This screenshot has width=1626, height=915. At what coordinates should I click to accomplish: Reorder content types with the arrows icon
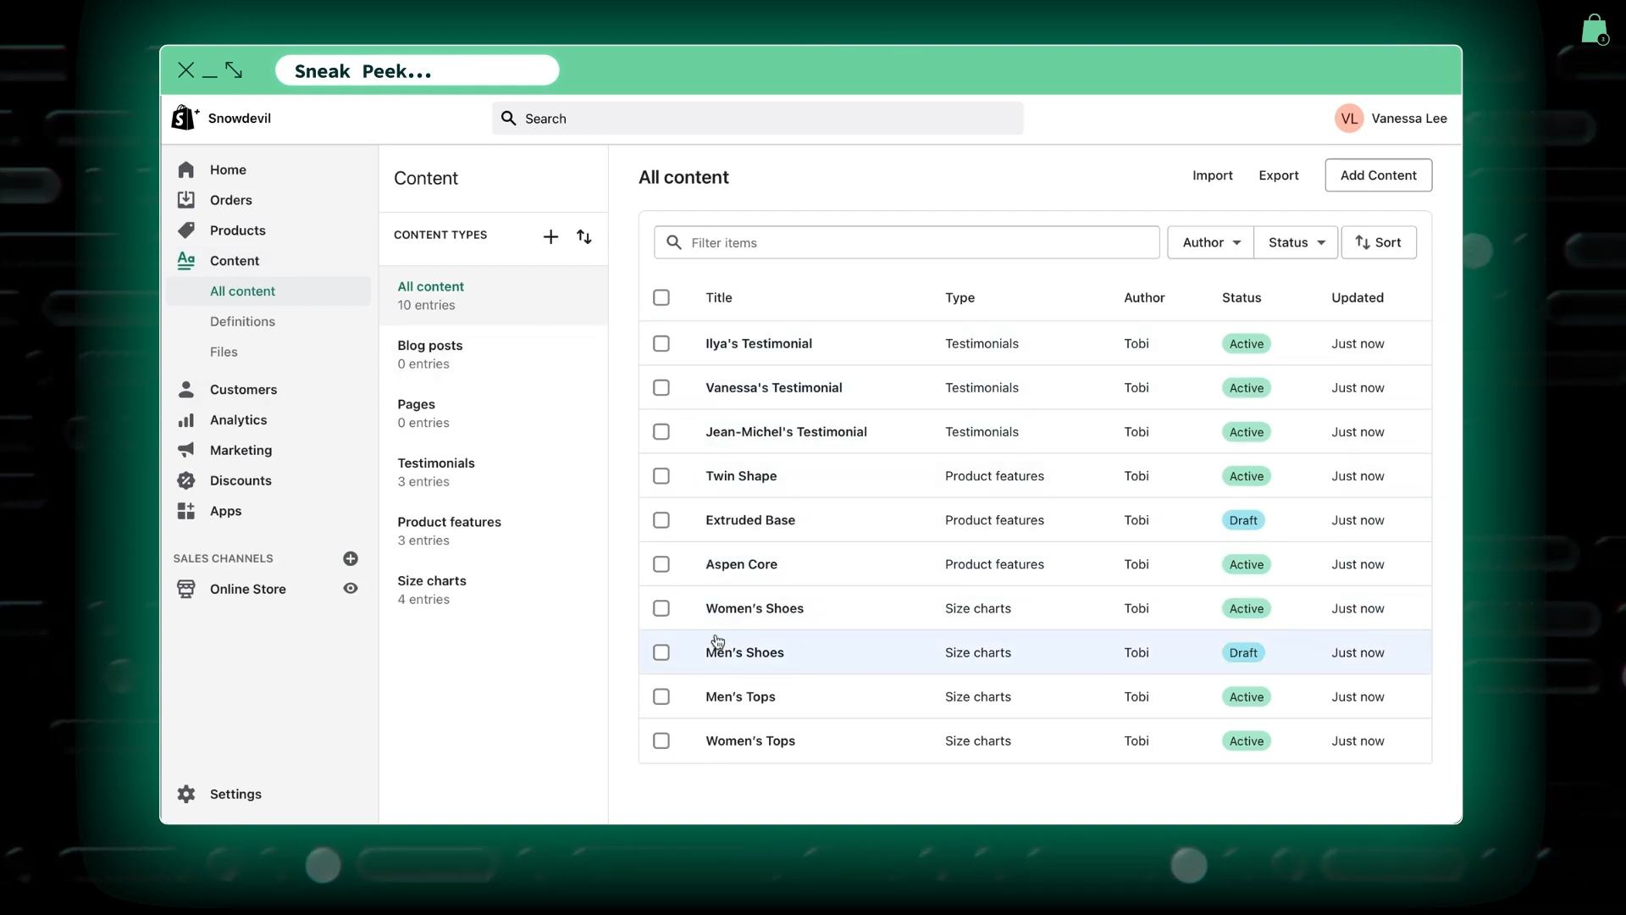pos(584,236)
